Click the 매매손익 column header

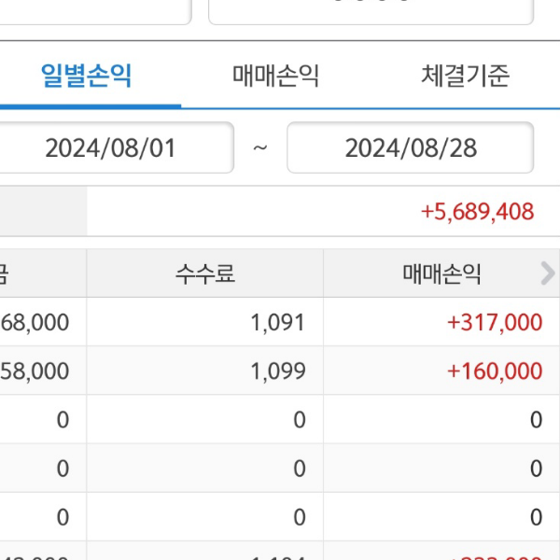[441, 273]
